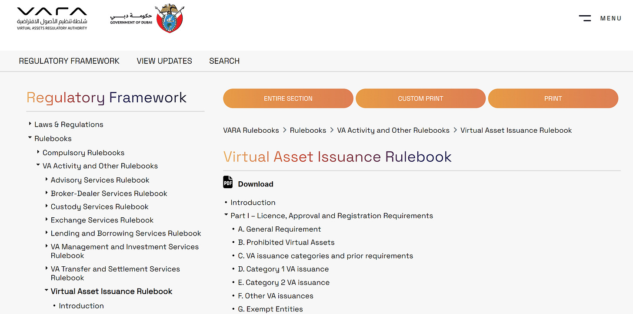Screen dimensions: 633x314
Task: Open the MENU label
Action: click(611, 18)
